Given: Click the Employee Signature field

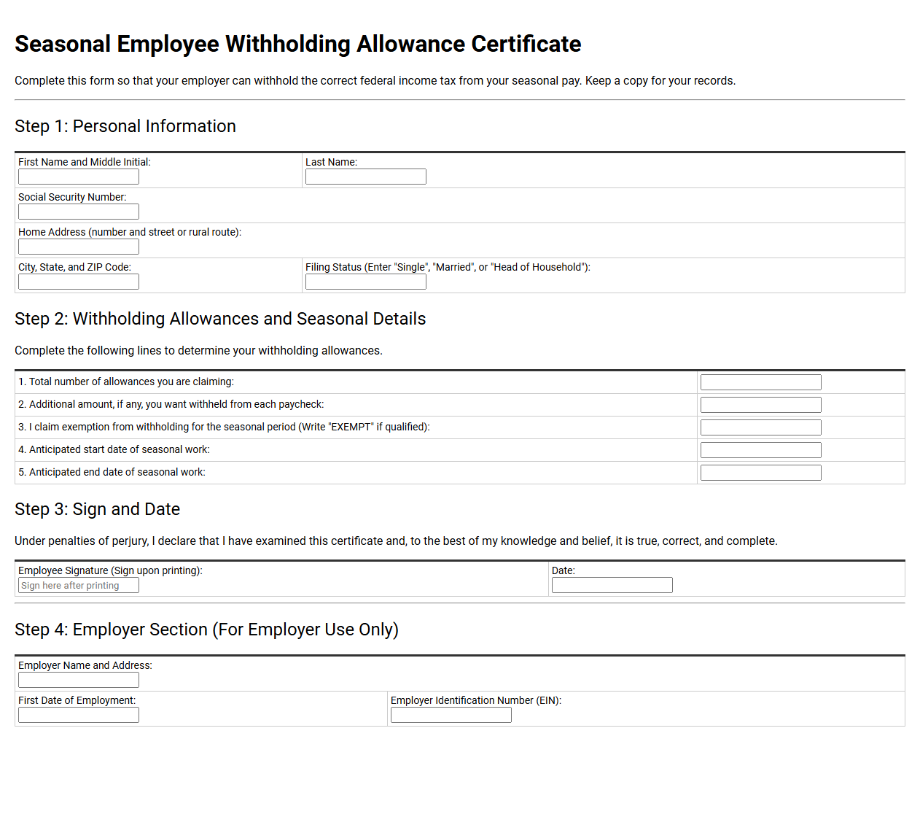Looking at the screenshot, I should pos(79,585).
